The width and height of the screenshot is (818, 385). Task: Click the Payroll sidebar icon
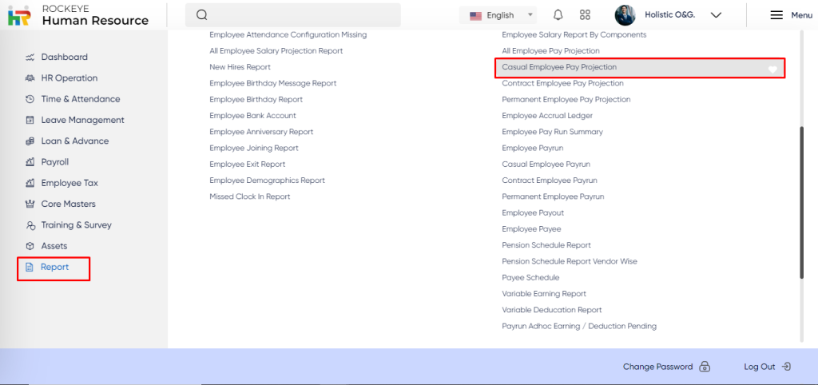30,161
